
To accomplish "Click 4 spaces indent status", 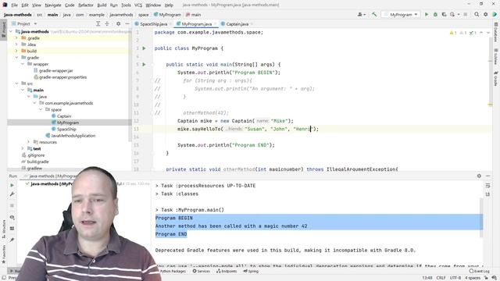I will coord(472,278).
